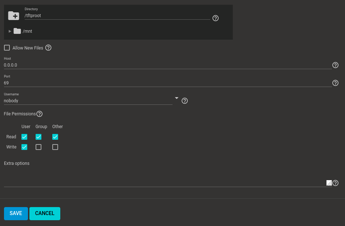Open the Username dropdown arrow
The width and height of the screenshot is (345, 226).
177,98
